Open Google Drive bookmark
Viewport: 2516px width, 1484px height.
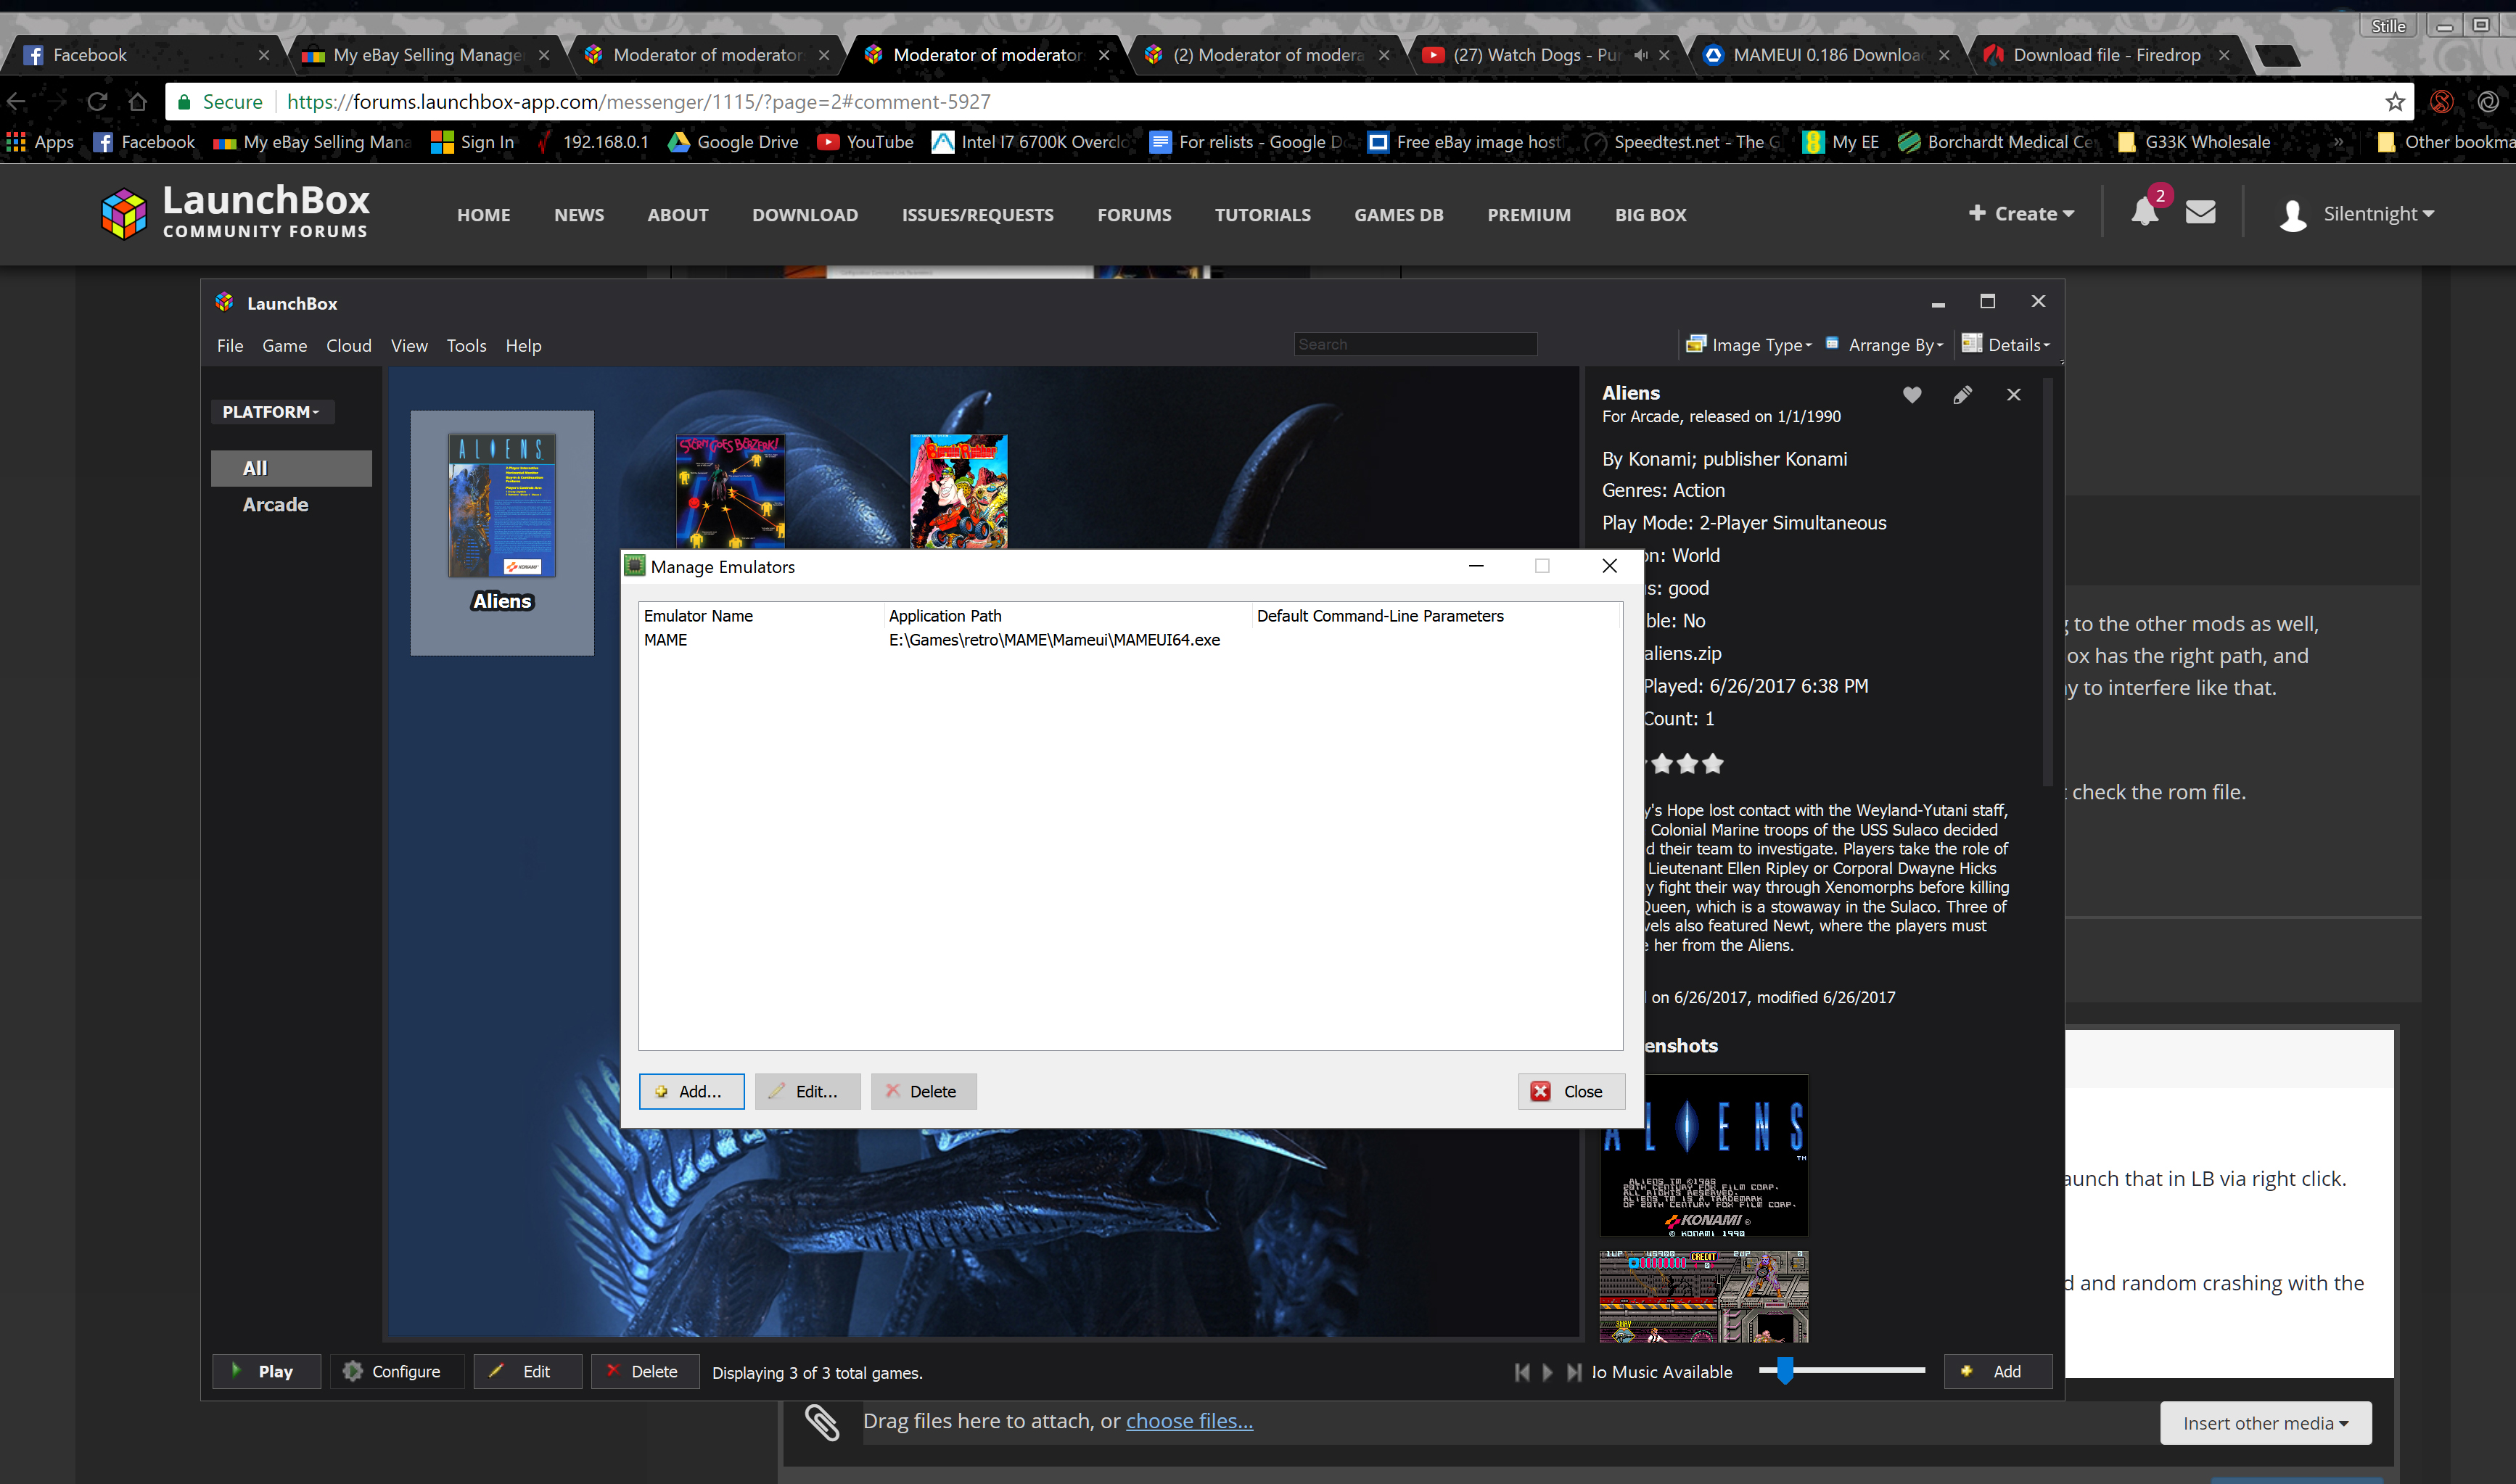pos(733,142)
